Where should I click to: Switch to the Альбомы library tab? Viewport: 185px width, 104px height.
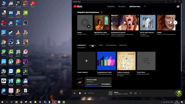pyautogui.click(x=92, y=45)
